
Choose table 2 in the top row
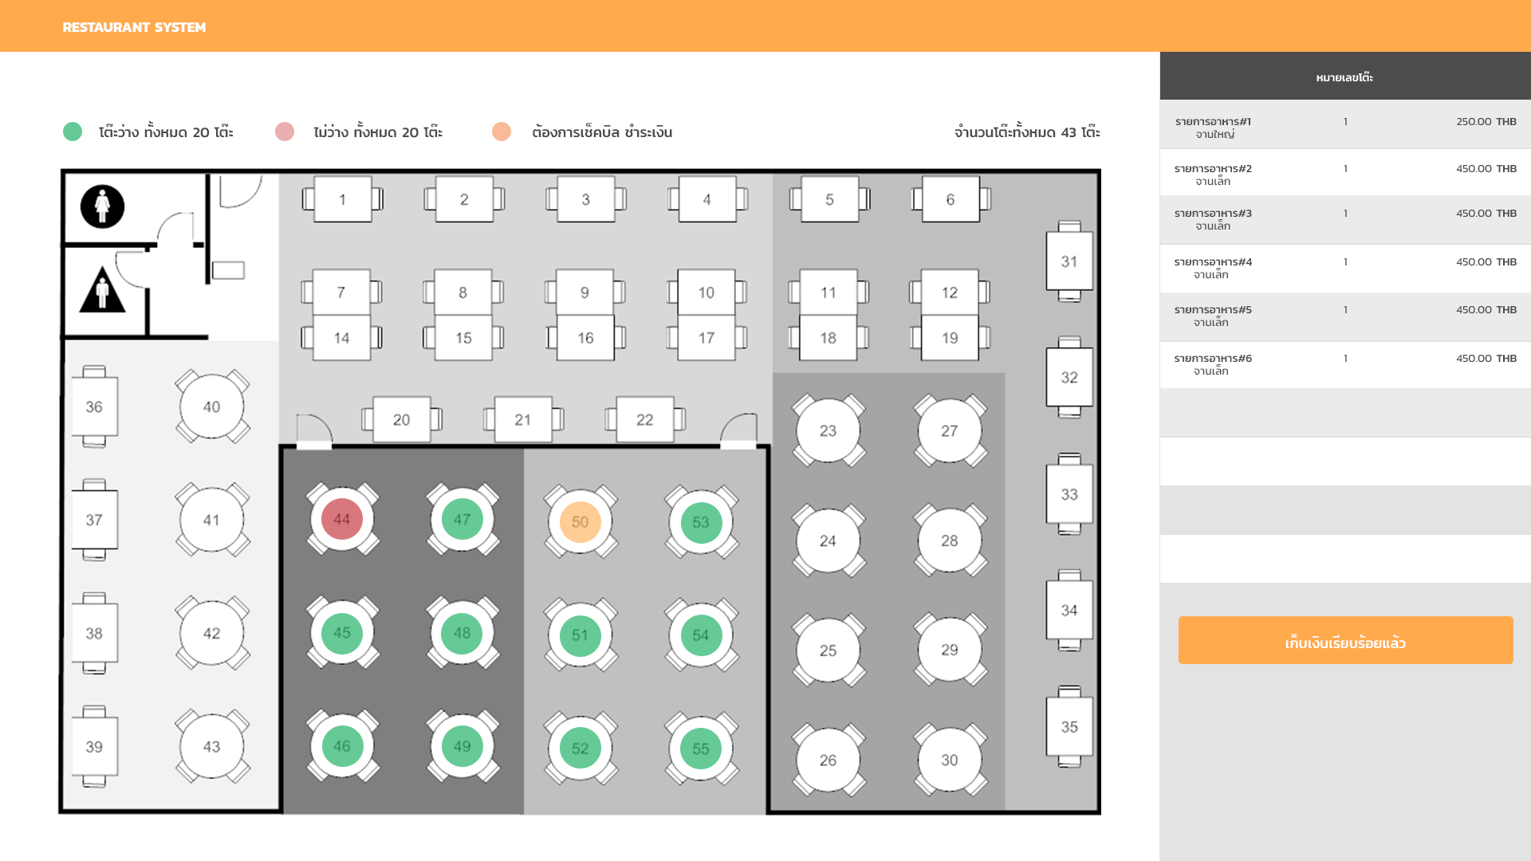[x=464, y=199]
